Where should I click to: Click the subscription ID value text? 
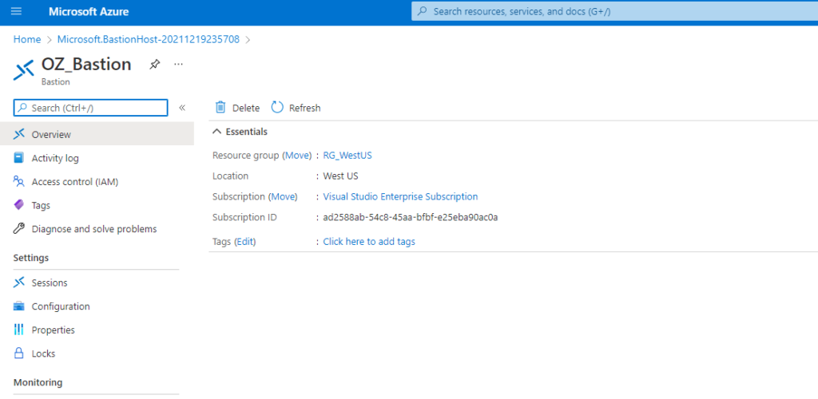tap(410, 217)
